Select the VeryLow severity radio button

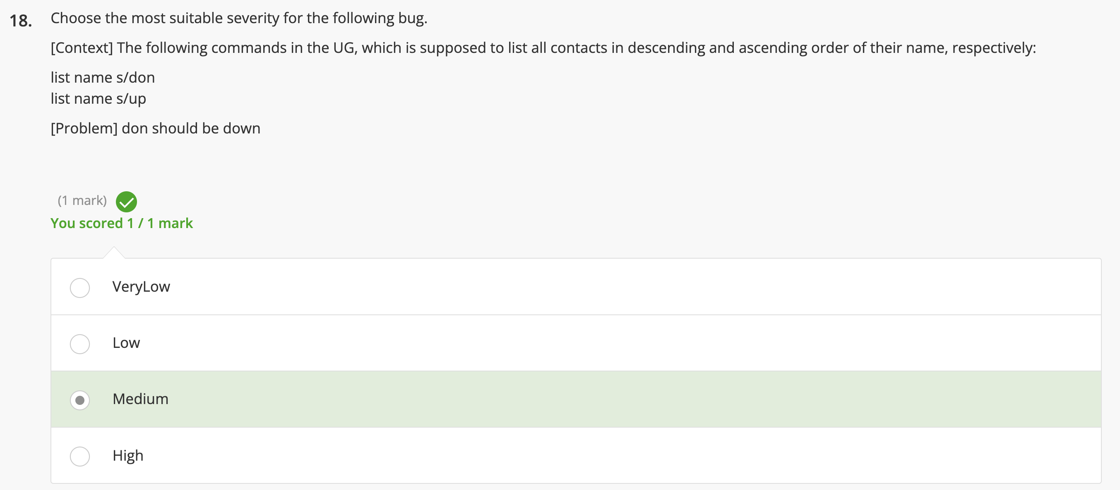click(x=79, y=287)
